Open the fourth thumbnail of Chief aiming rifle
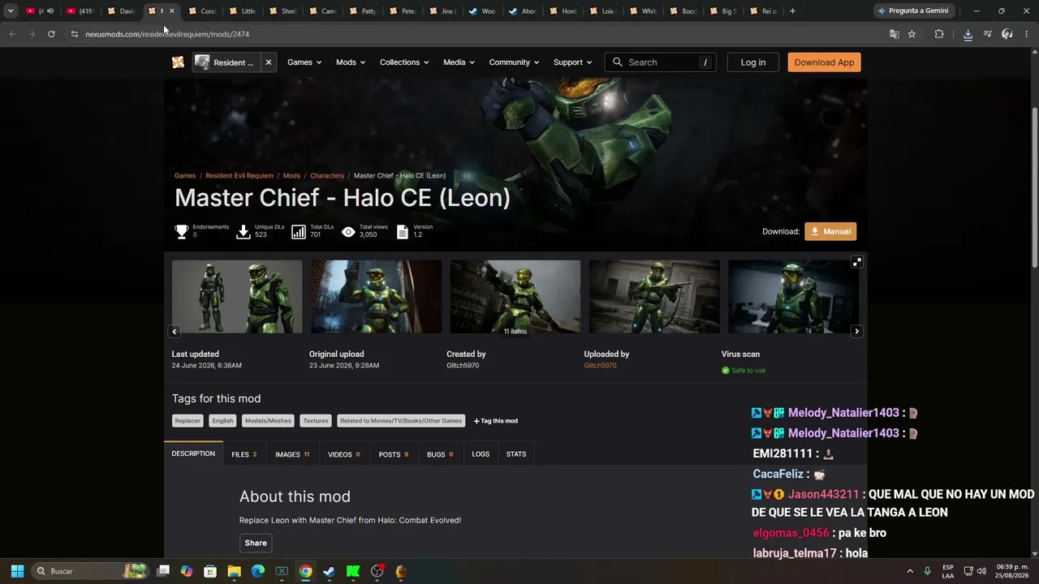This screenshot has width=1039, height=584. [654, 296]
